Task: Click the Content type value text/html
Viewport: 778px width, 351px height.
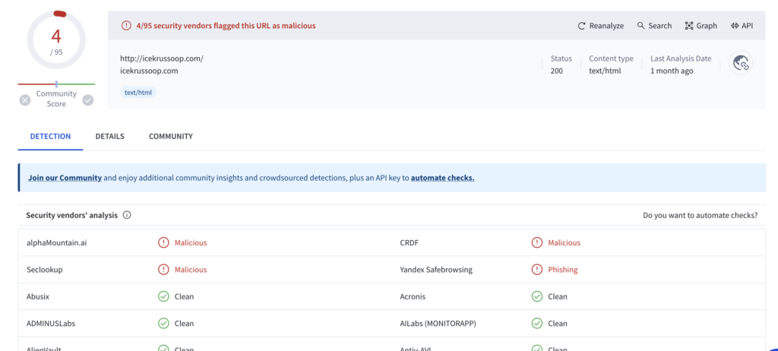Action: 605,71
